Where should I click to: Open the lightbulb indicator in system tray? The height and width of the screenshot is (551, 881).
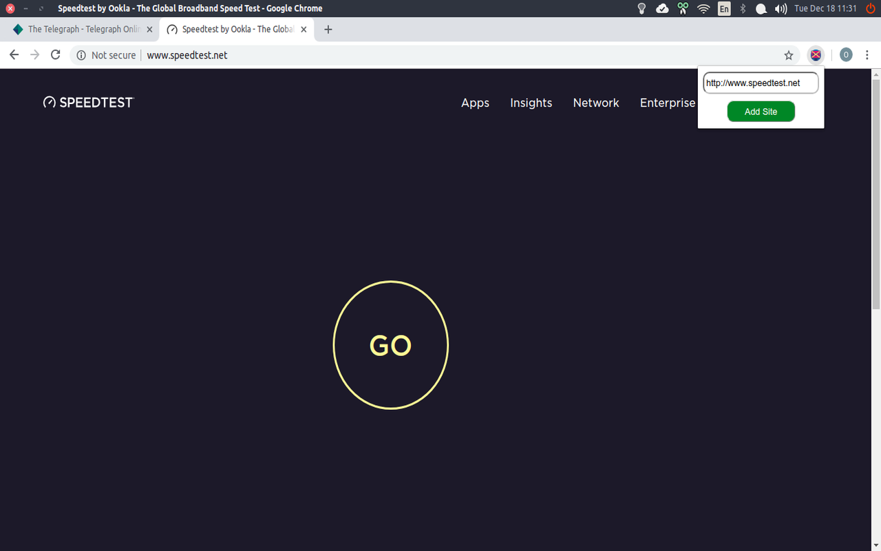641,8
